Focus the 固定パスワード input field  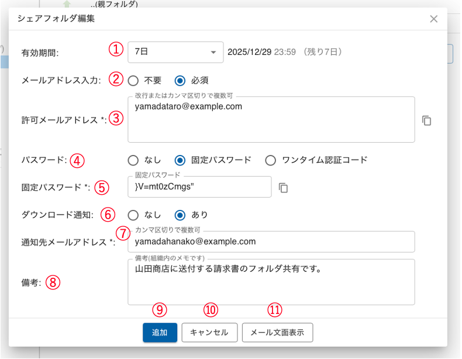pyautogui.click(x=199, y=188)
